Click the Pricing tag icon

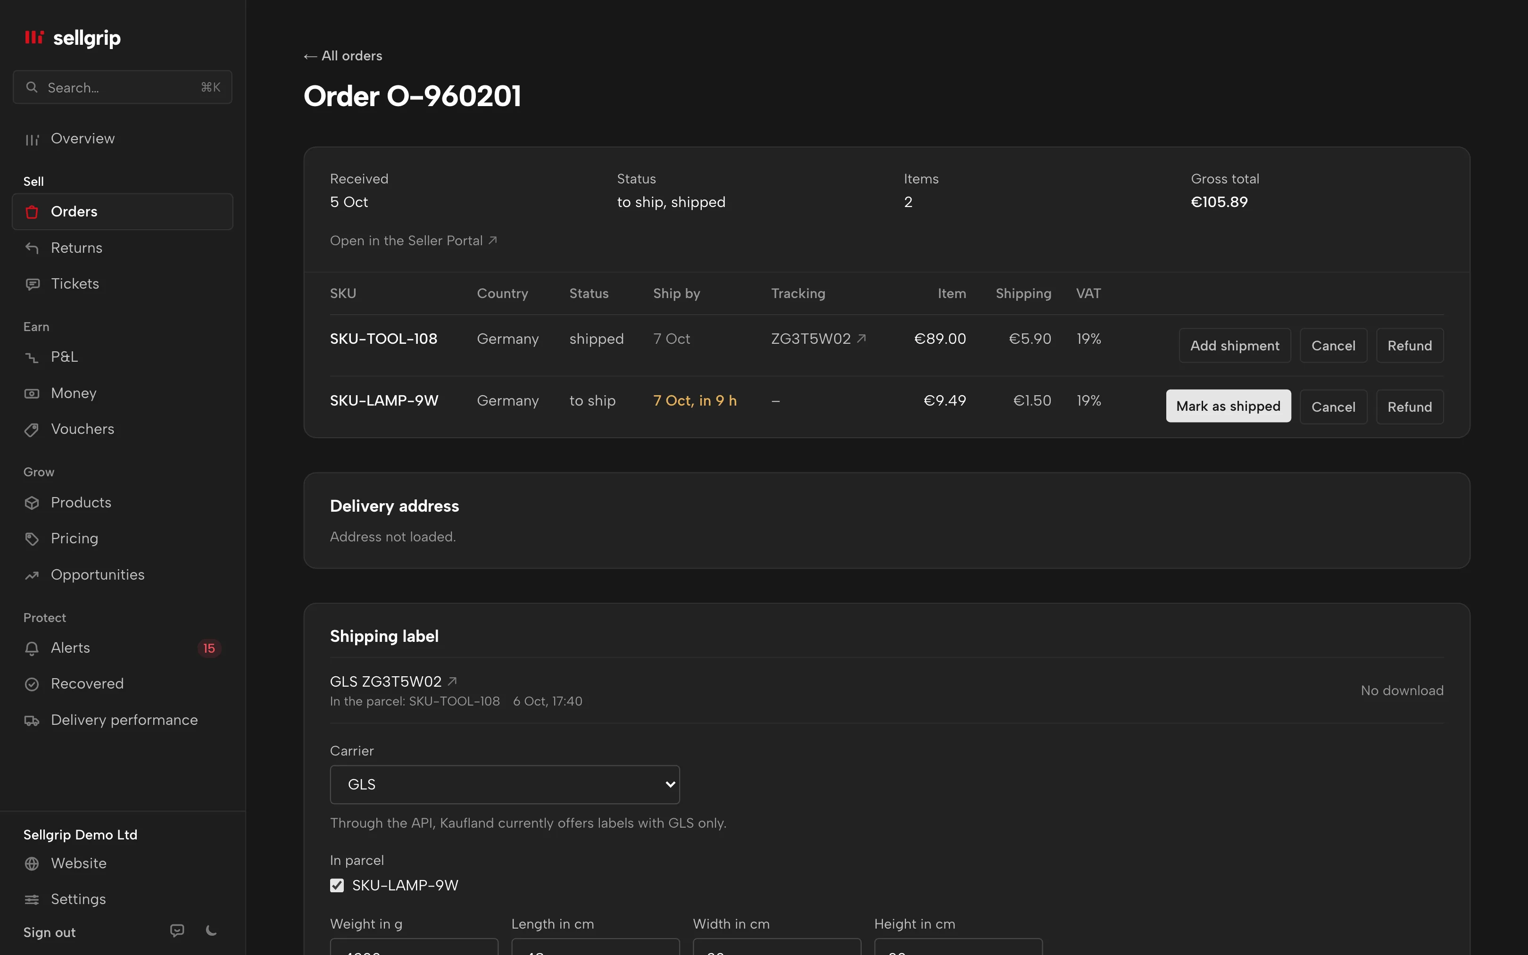coord(32,539)
